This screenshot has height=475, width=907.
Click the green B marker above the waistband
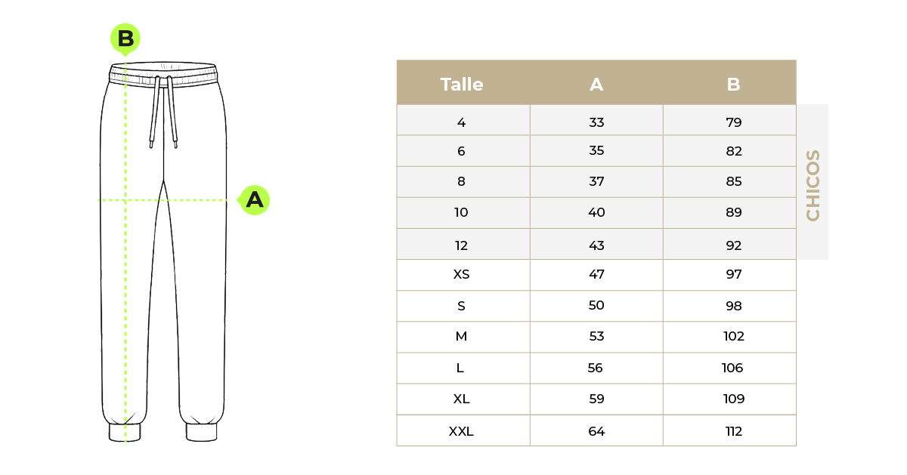125,38
